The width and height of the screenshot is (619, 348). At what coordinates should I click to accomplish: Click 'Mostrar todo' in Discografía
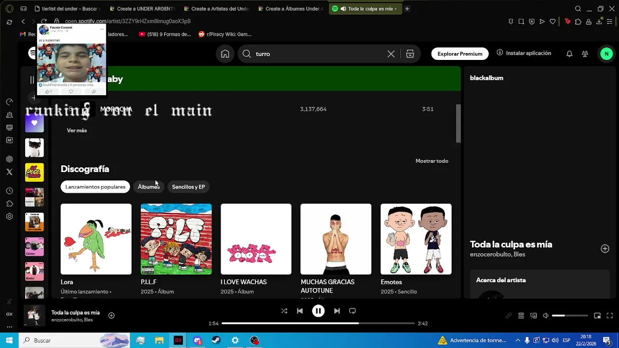(432, 161)
